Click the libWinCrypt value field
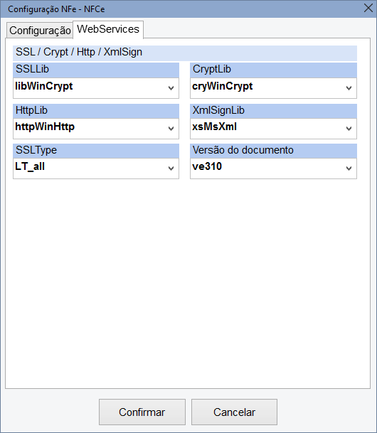This screenshot has width=377, height=433. point(96,88)
